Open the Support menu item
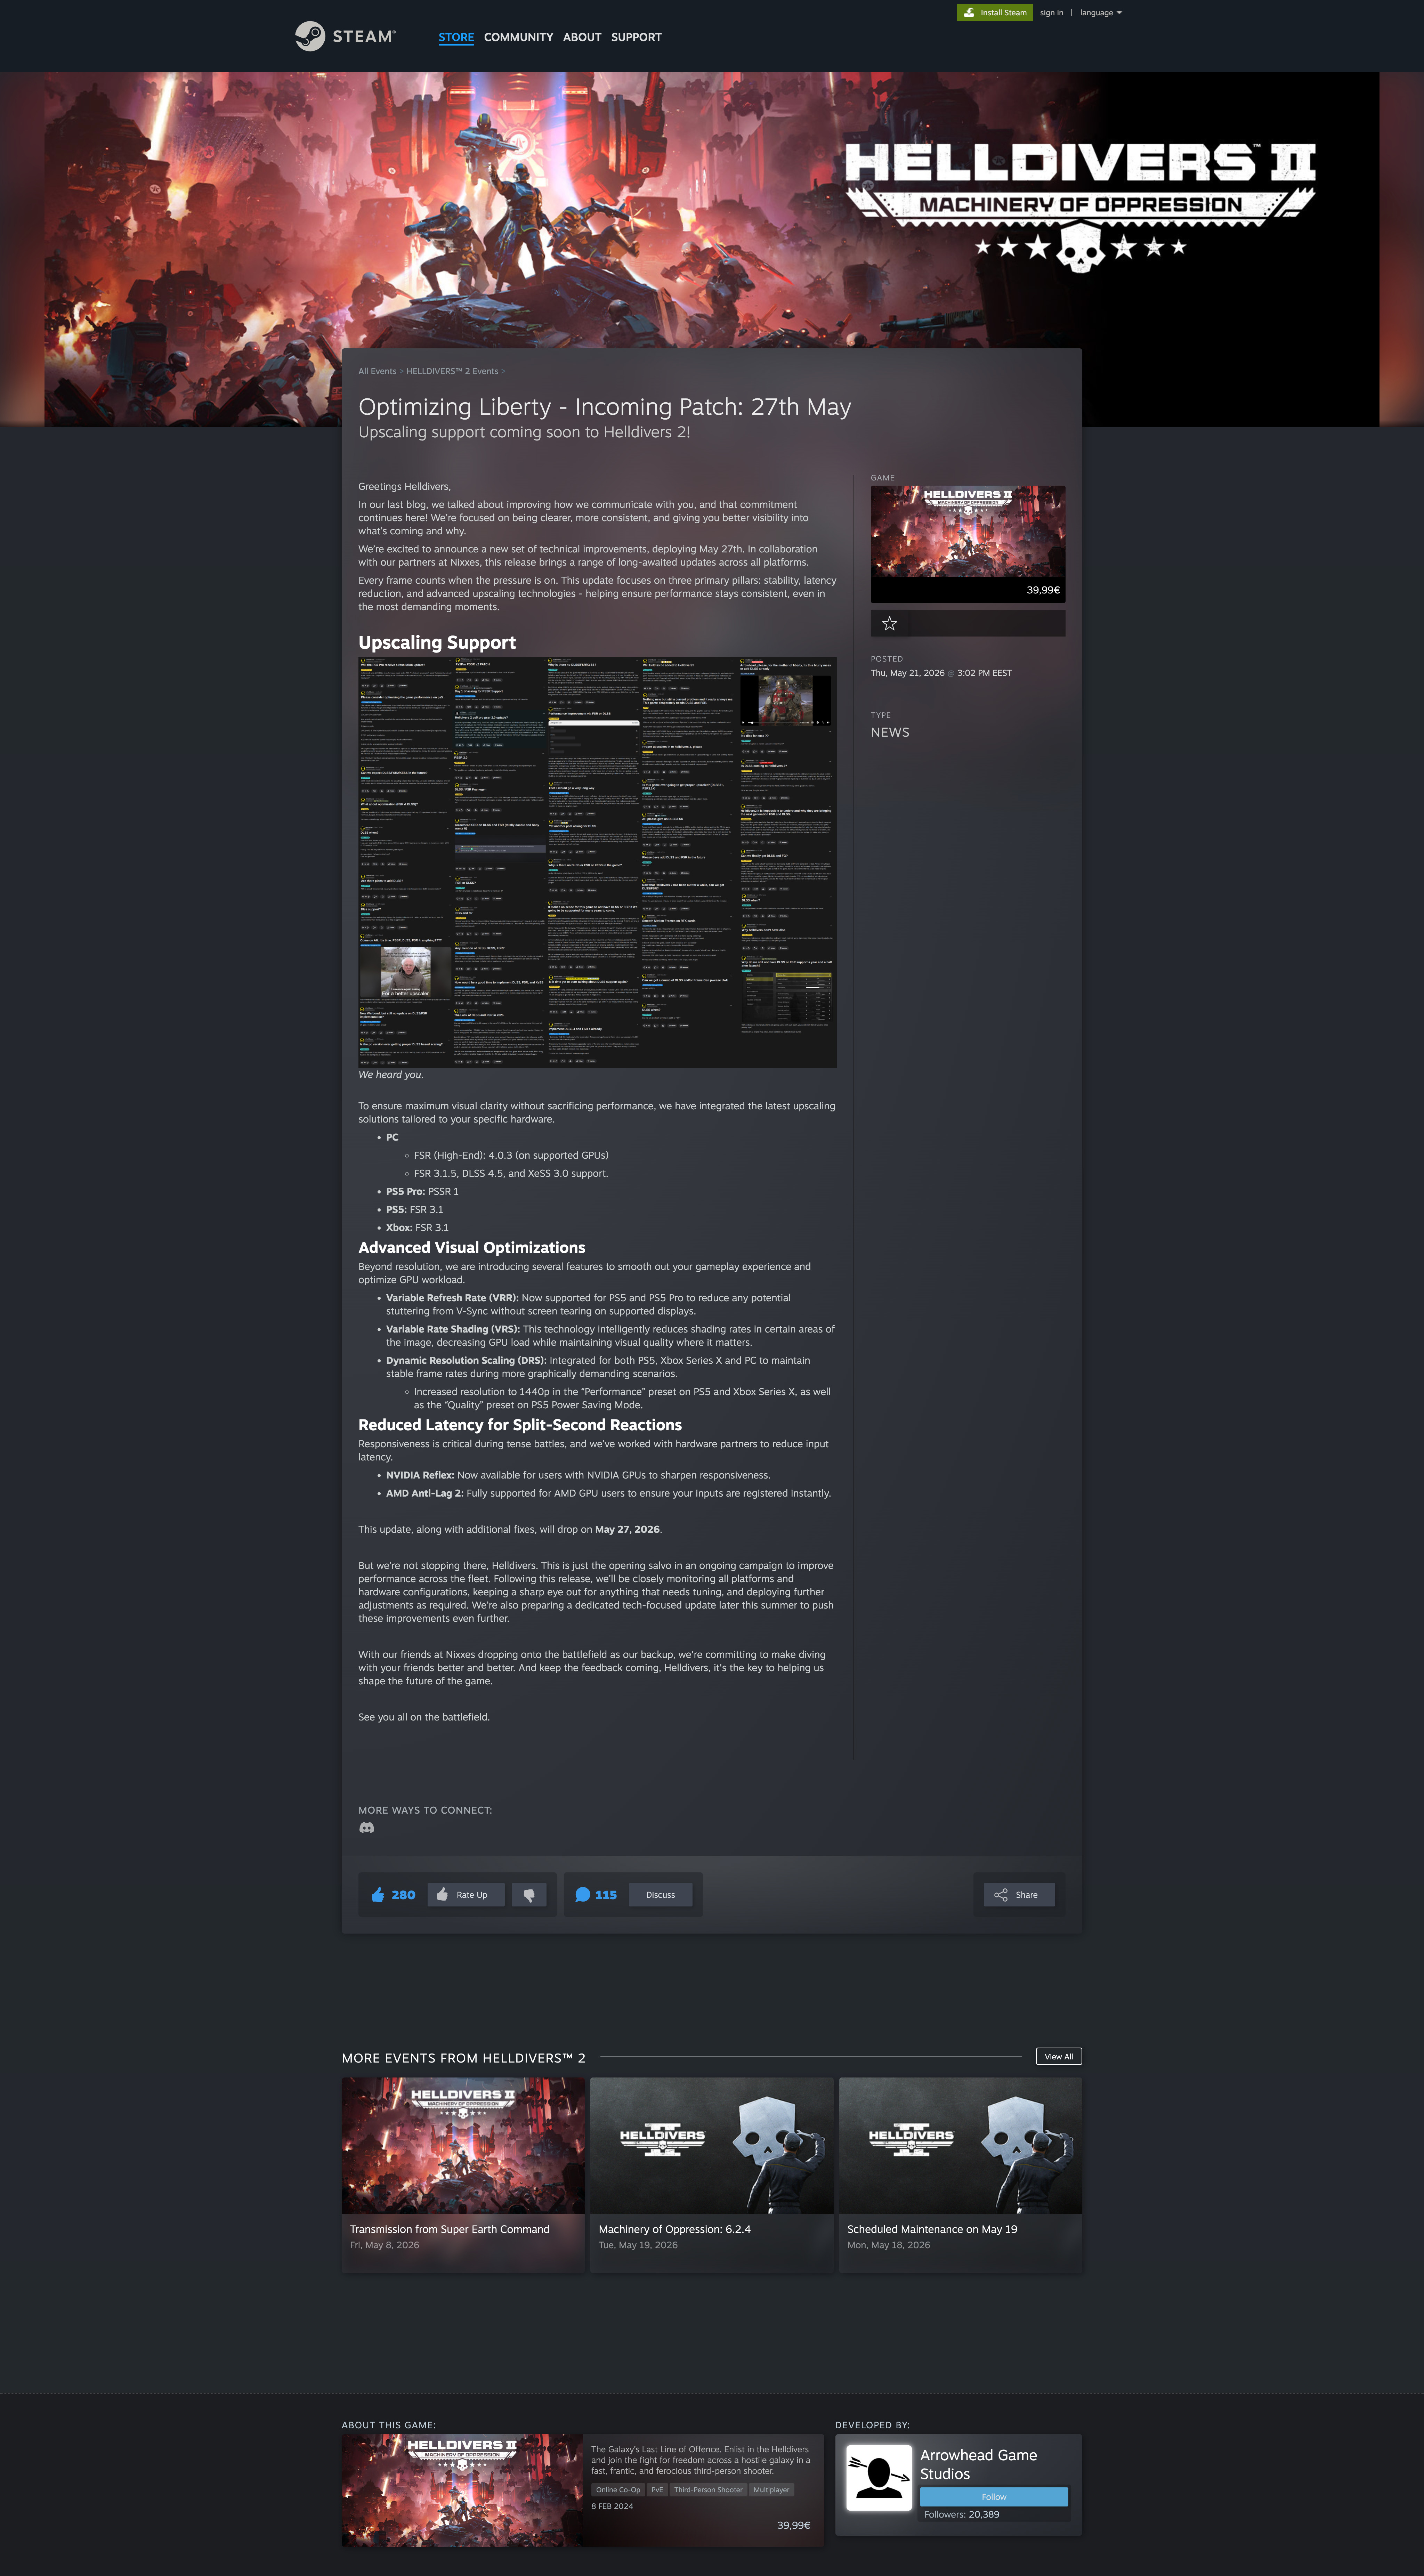1424x2576 pixels. 636,37
